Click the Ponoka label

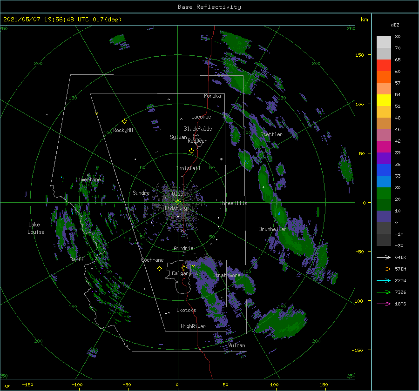(x=212, y=96)
